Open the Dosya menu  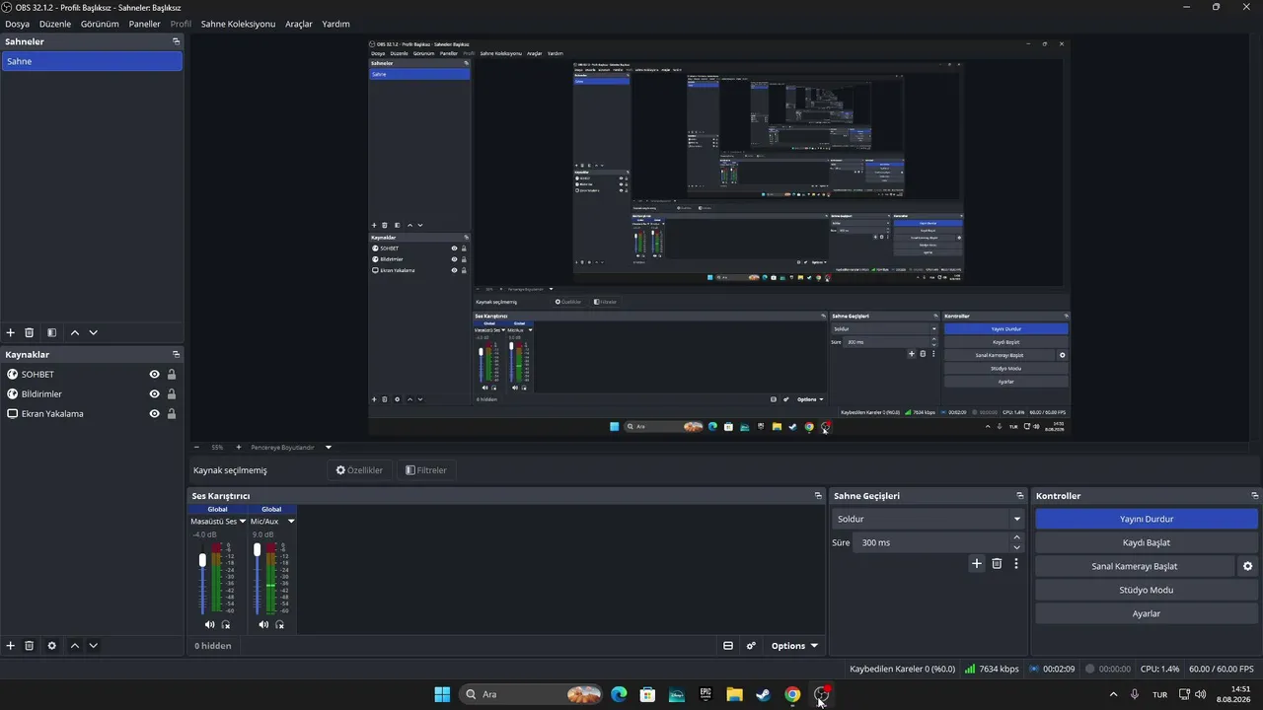coord(17,24)
